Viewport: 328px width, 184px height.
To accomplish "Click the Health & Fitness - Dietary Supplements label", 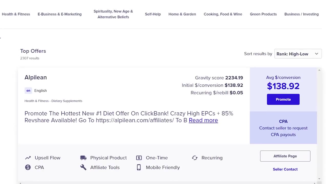I will 53,101.
